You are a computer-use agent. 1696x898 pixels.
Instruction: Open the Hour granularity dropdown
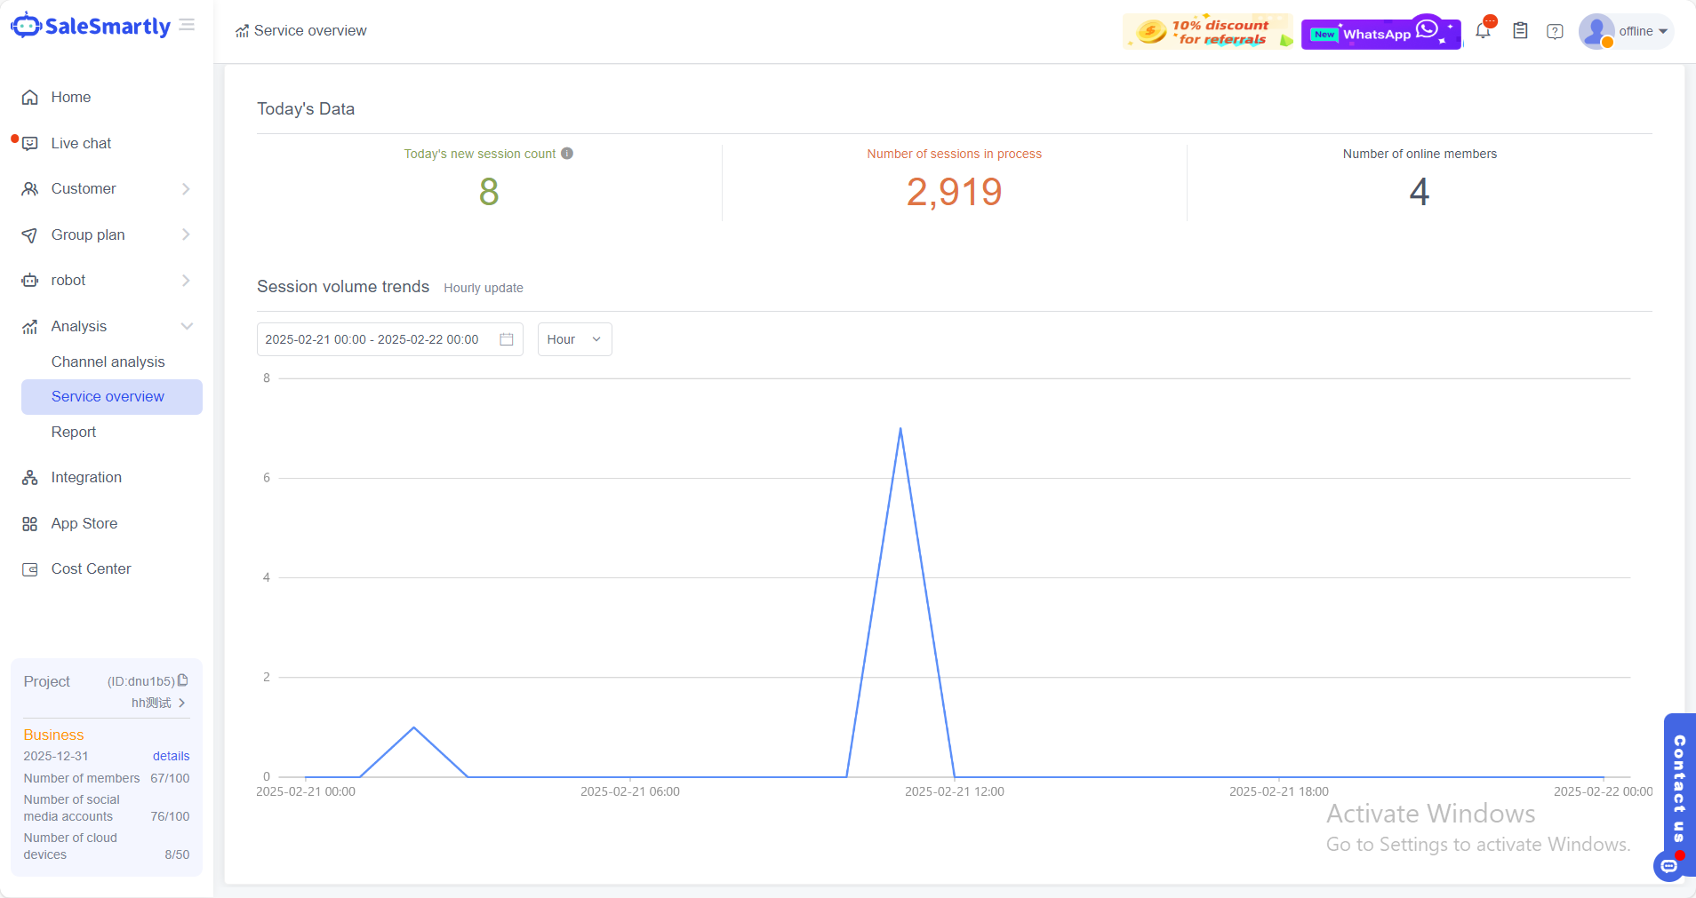(574, 339)
